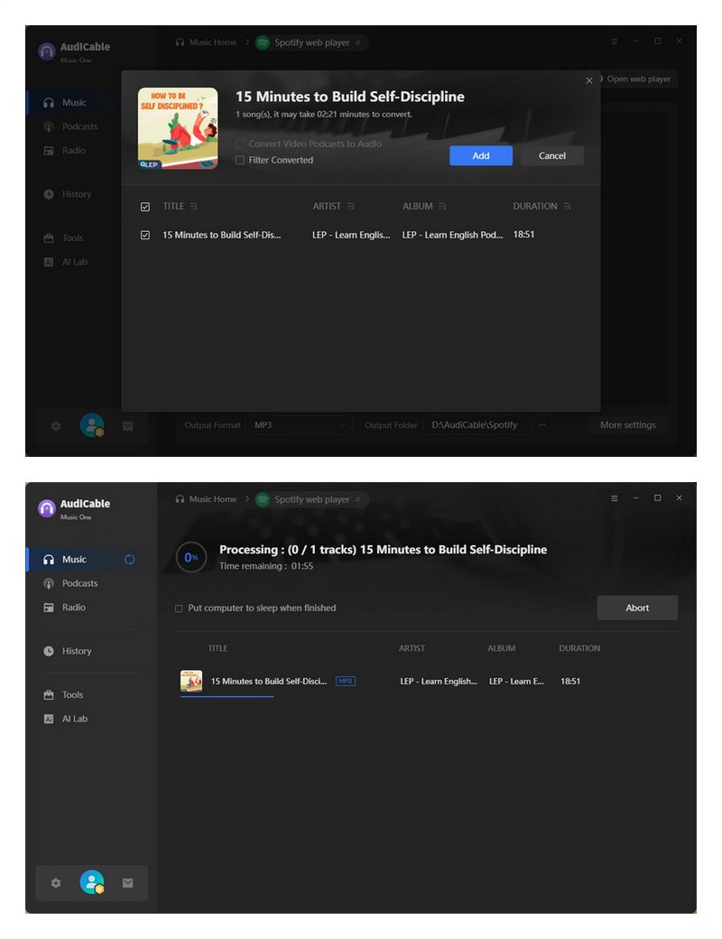This screenshot has height=939, width=722.
Task: Open settings via the gear icon
Action: click(55, 426)
